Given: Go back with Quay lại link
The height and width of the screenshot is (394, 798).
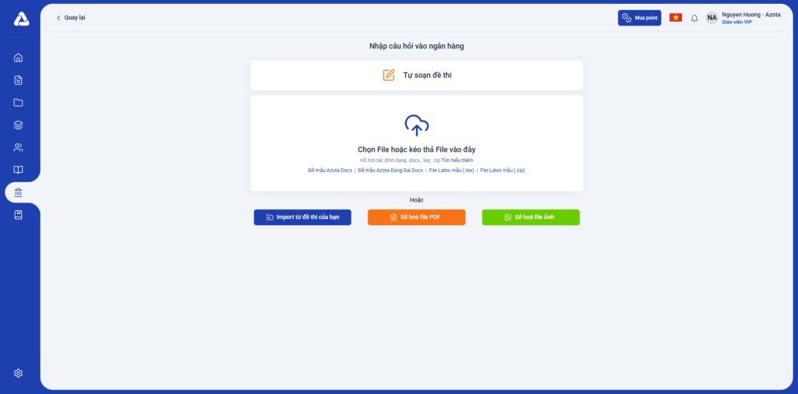Looking at the screenshot, I should pos(71,17).
